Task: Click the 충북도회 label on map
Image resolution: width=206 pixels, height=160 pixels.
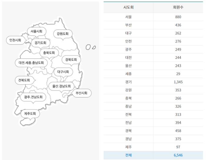Action: click(49, 53)
